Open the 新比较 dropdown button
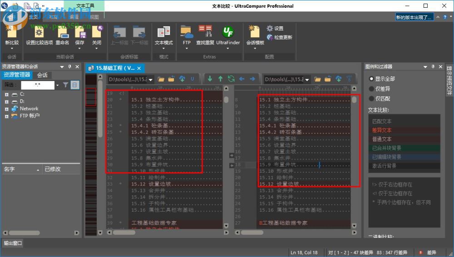Viewport: 454px width, 257px height. click(x=12, y=48)
